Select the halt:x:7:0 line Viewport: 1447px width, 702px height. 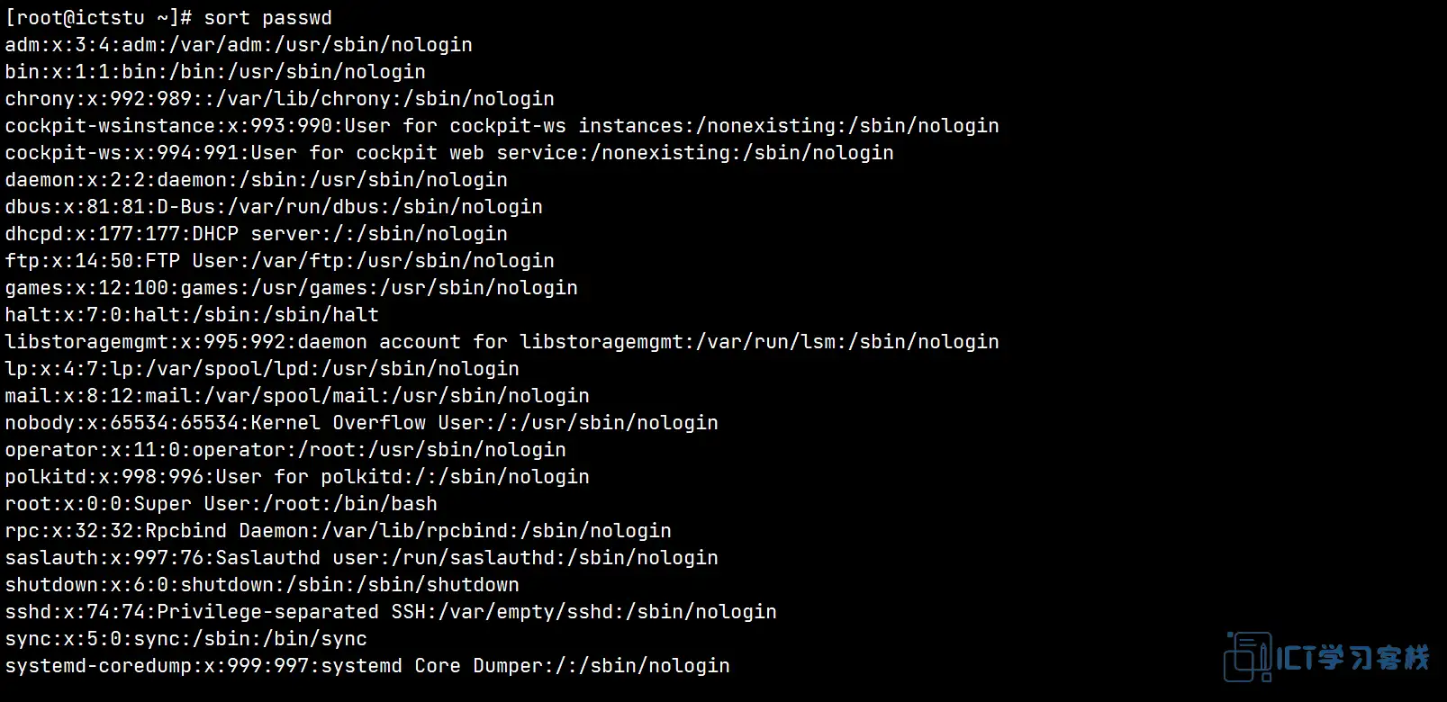coord(192,315)
